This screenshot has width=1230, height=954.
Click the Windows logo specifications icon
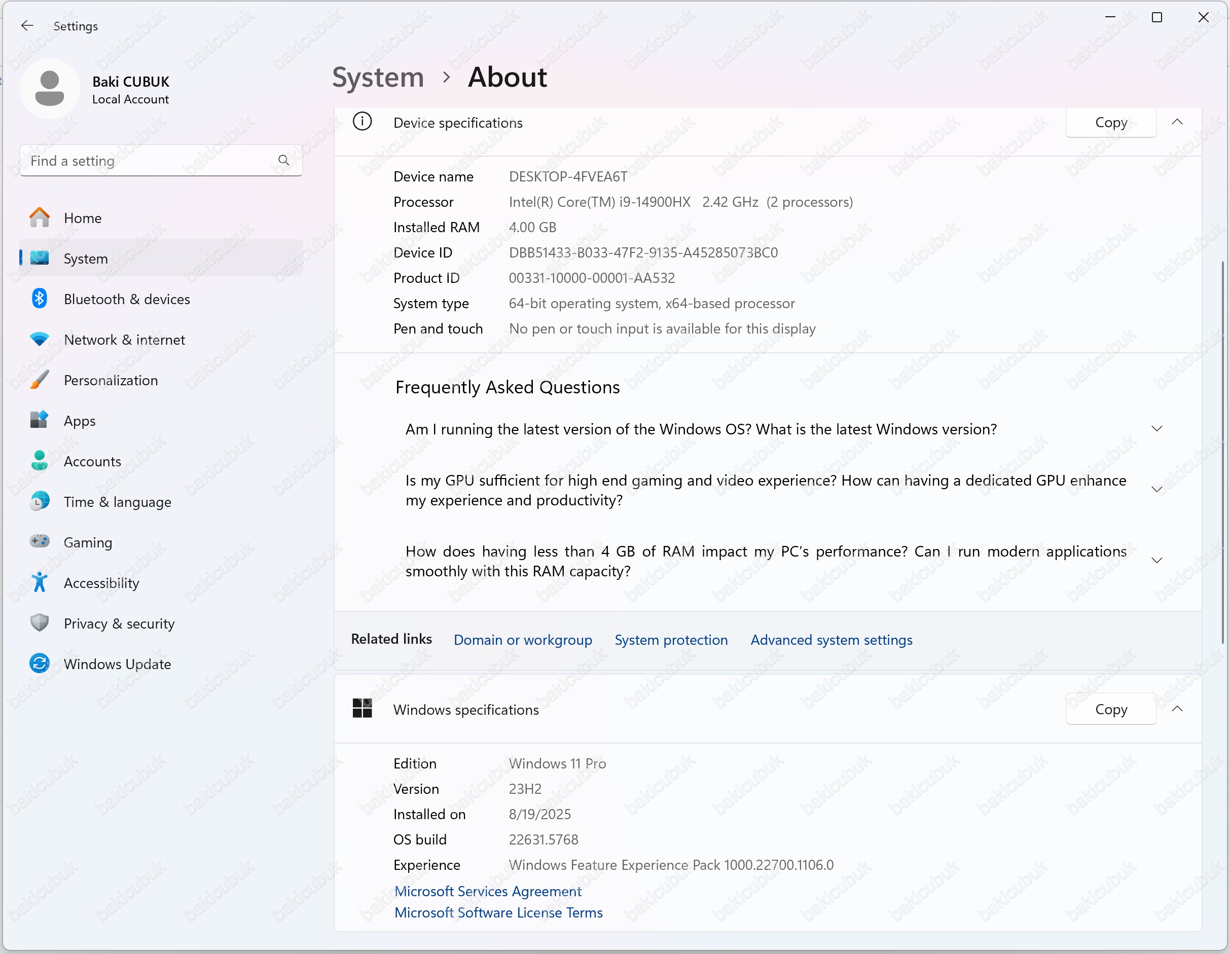(x=362, y=709)
